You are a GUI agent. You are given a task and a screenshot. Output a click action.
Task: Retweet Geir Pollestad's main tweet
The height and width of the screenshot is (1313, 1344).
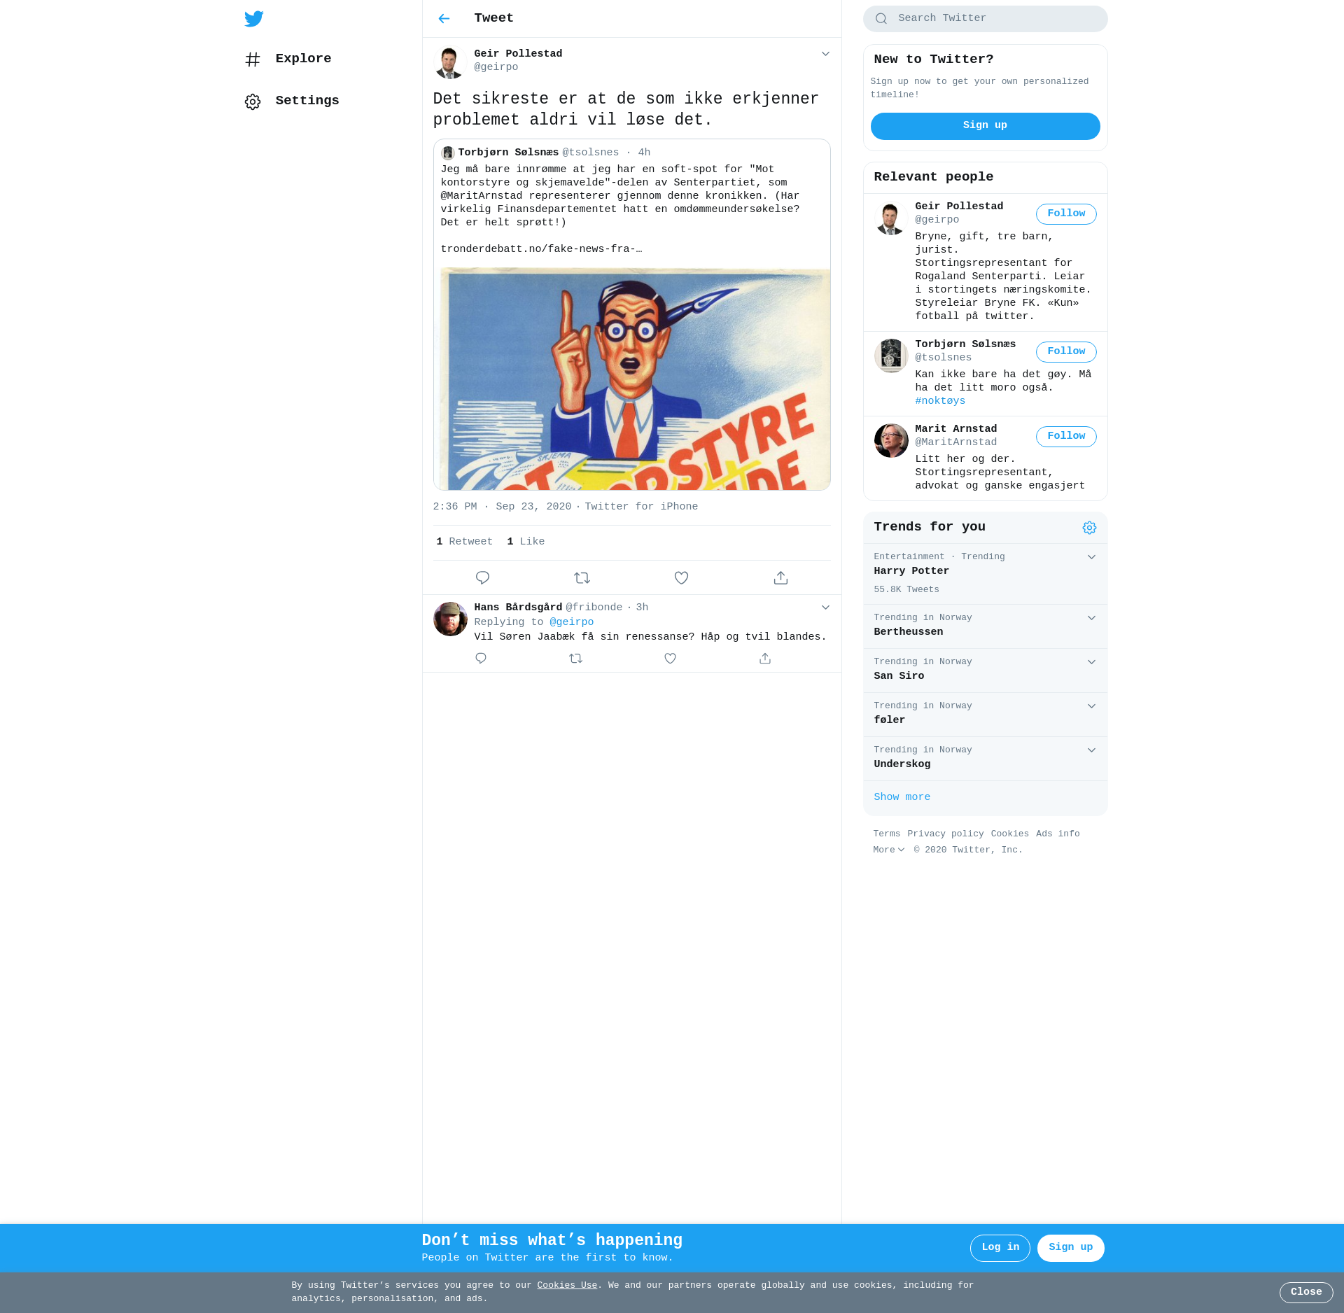582,578
